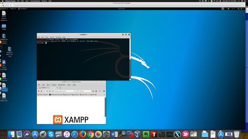This screenshot has height=139, width=248.
Task: Open VMware Fusion Window menu
Action: (44, 1)
